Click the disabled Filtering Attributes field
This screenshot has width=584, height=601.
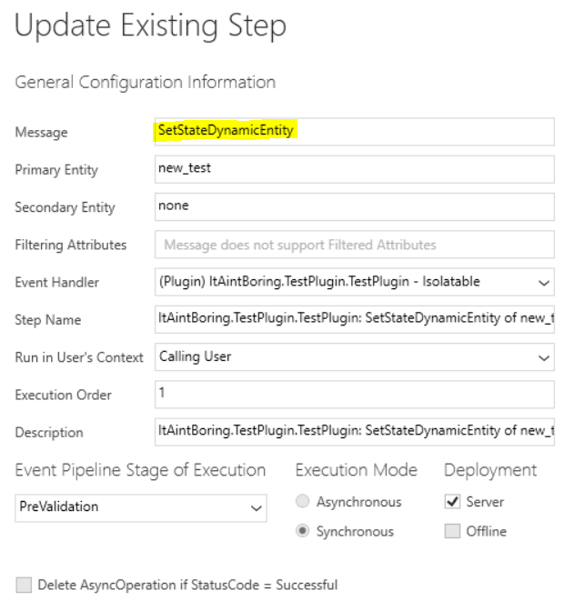(354, 245)
